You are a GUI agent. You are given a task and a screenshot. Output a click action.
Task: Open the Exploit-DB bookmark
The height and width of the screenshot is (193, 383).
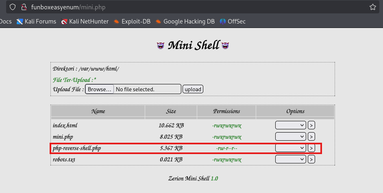[x=132, y=21]
